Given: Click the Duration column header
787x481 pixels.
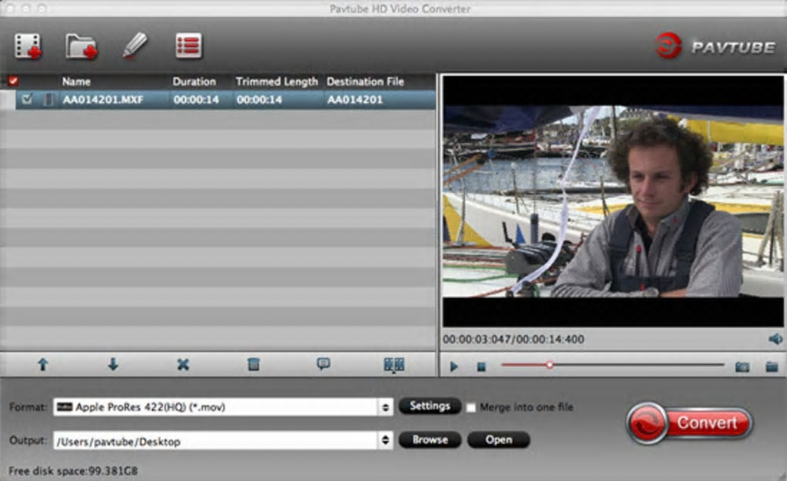Looking at the screenshot, I should (194, 81).
